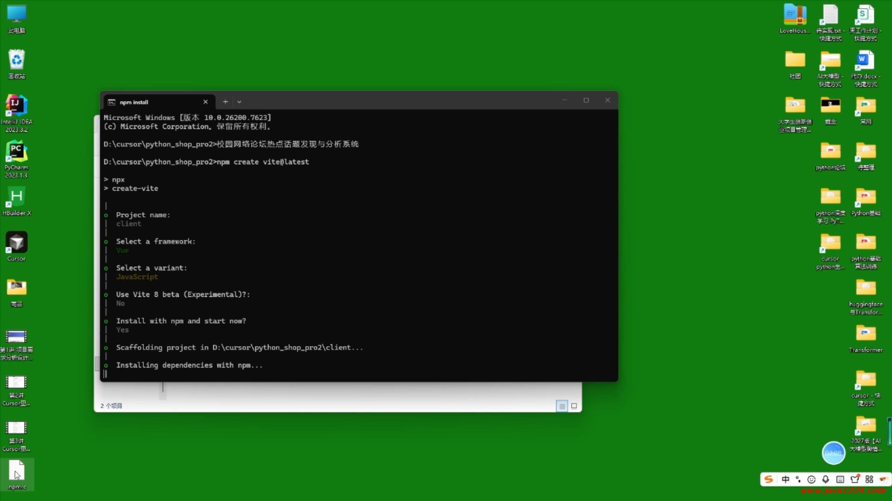Select the .npmrc file on desktop
892x501 pixels.
tap(16, 473)
